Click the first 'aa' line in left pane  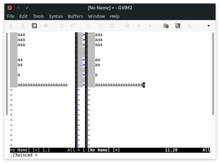coord(20,60)
